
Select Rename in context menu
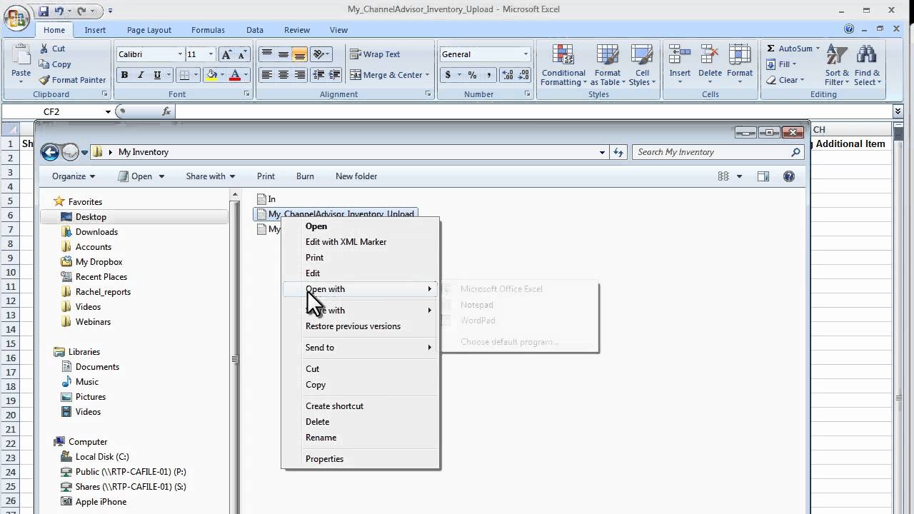tap(361, 438)
